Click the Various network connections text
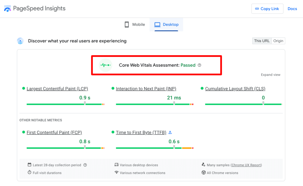This screenshot has width=303, height=186. point(143,173)
